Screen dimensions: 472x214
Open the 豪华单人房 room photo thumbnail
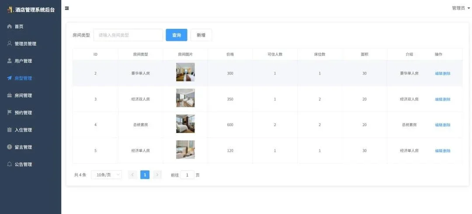click(185, 72)
